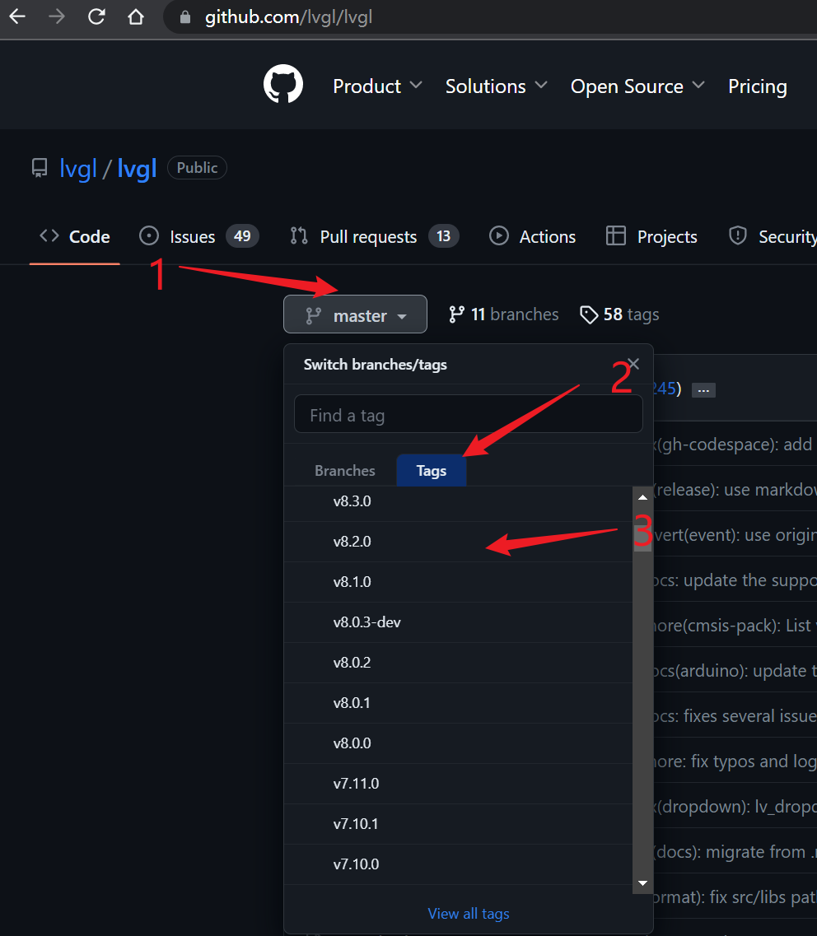Select tag v7.10.0
This screenshot has height=936, width=817.
[458, 864]
